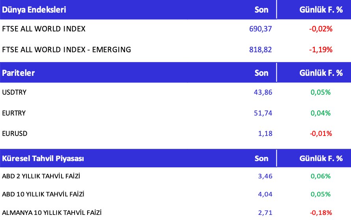This screenshot has height=220, width=351.
Task: Select the EURTRY currency pair label
Action: 14,113
